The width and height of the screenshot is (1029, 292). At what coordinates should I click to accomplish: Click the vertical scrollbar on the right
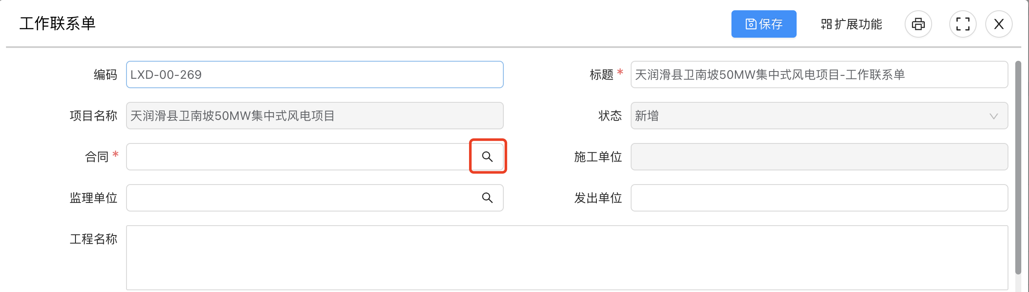(x=1018, y=167)
